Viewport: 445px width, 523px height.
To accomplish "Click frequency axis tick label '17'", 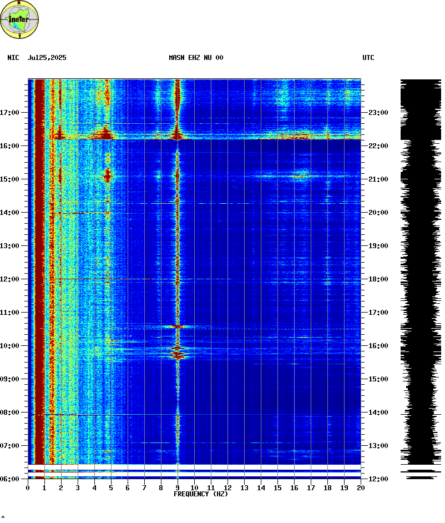I will tap(311, 488).
